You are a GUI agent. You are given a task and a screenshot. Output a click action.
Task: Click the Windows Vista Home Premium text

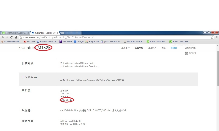[79, 66]
